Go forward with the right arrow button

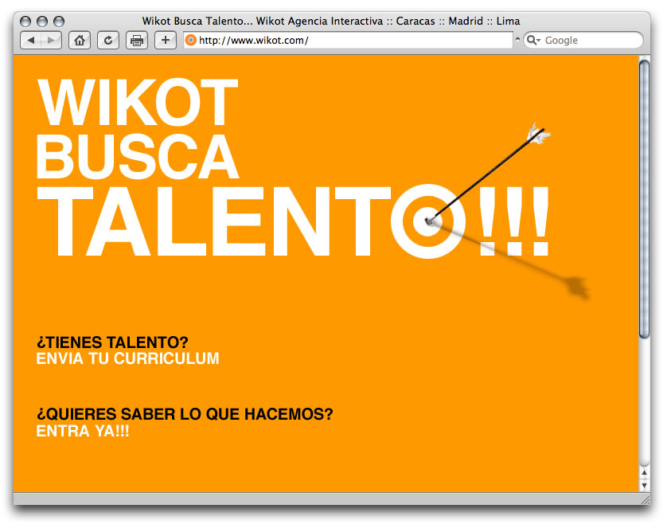pyautogui.click(x=52, y=41)
